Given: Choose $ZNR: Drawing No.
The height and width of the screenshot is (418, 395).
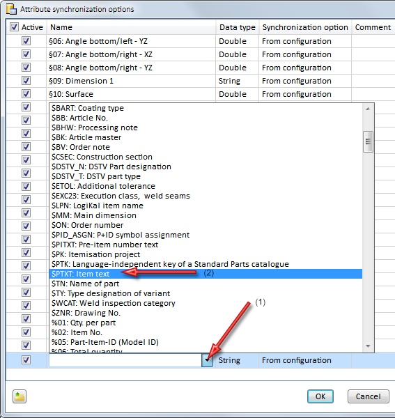Looking at the screenshot, I should coord(206,313).
